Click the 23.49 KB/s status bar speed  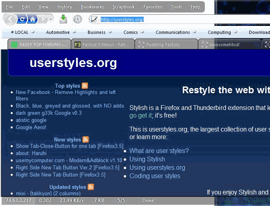pos(72,200)
